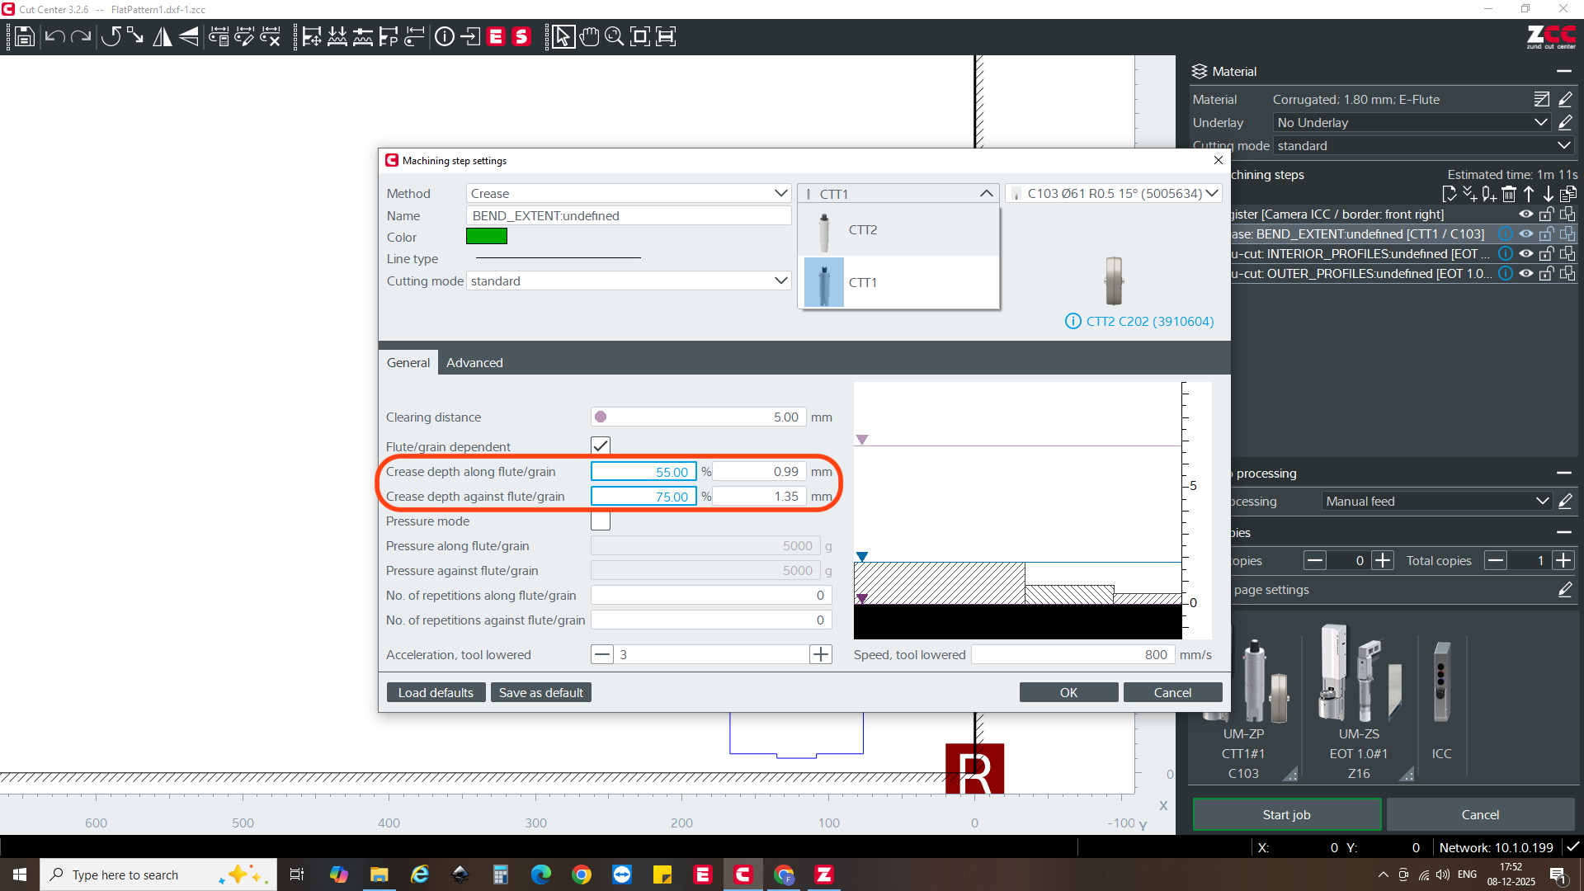Switch to the Advanced tab

(x=474, y=362)
